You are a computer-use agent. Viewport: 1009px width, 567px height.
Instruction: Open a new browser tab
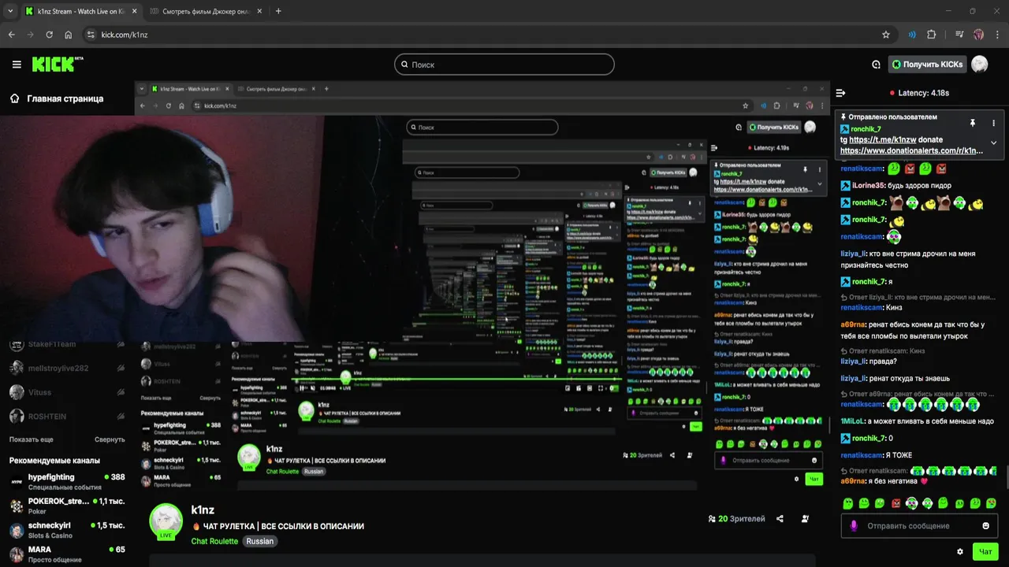[x=278, y=11]
